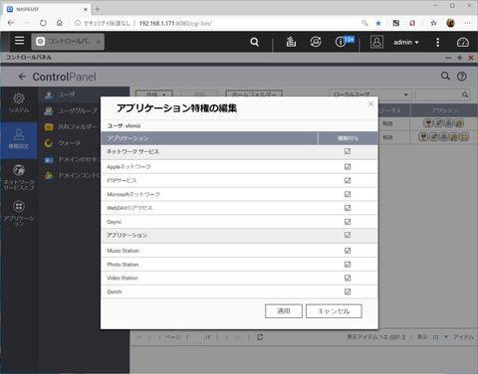
Task: Toggle the Qsirch checkbox
Action: click(348, 291)
